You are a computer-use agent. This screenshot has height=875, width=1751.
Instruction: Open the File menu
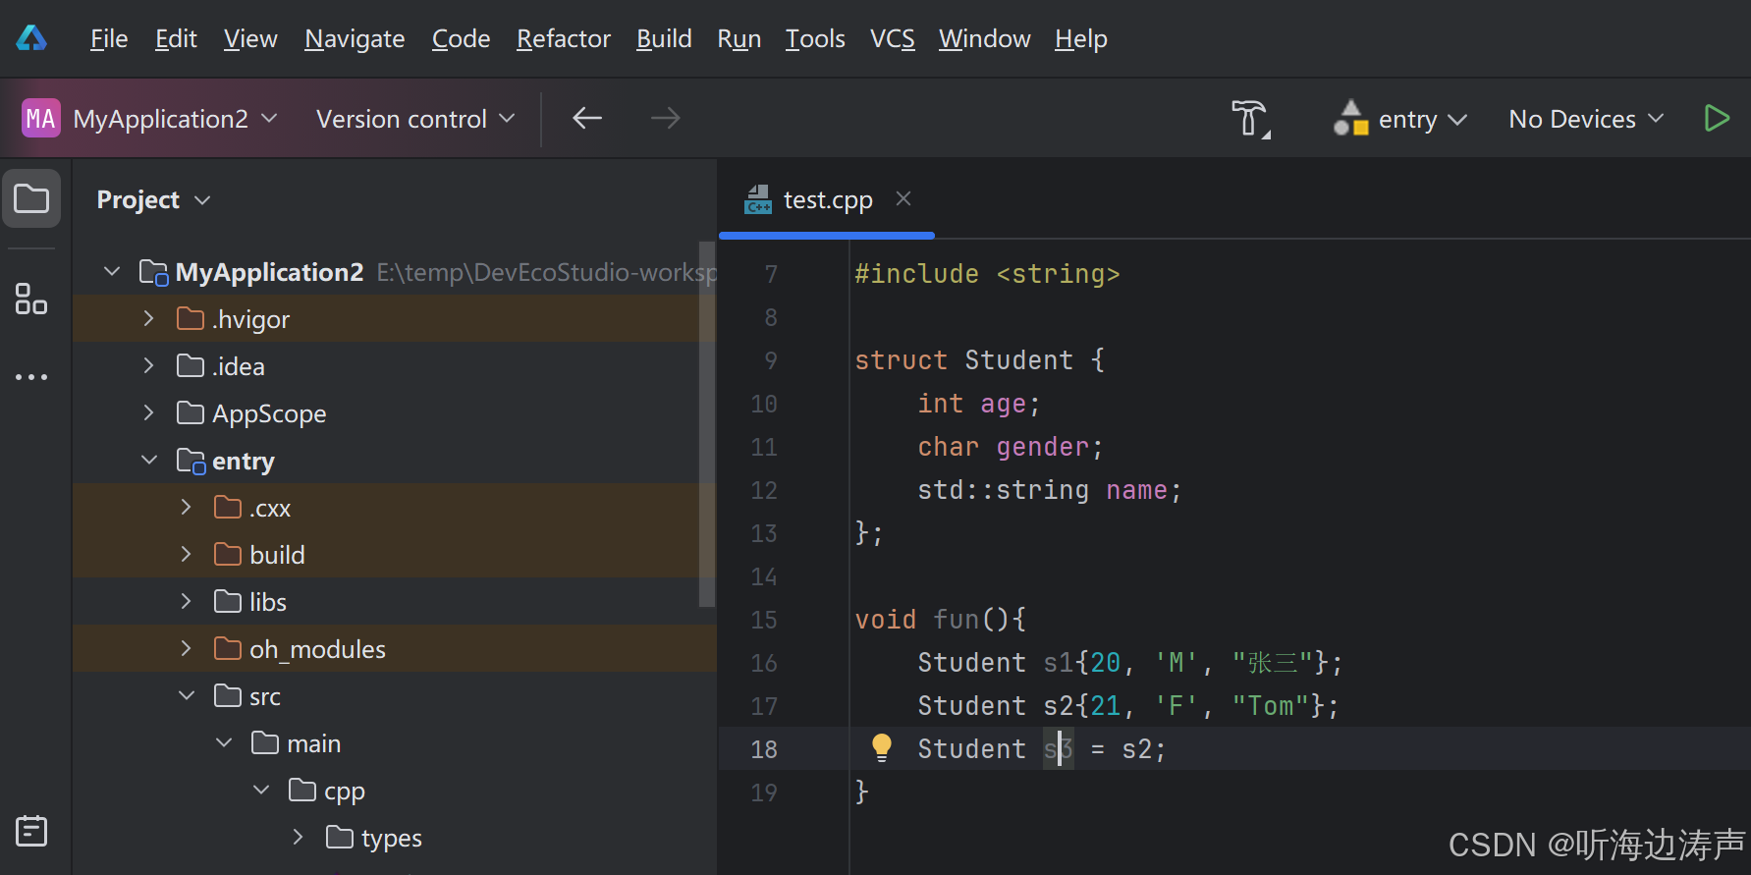coord(109,38)
